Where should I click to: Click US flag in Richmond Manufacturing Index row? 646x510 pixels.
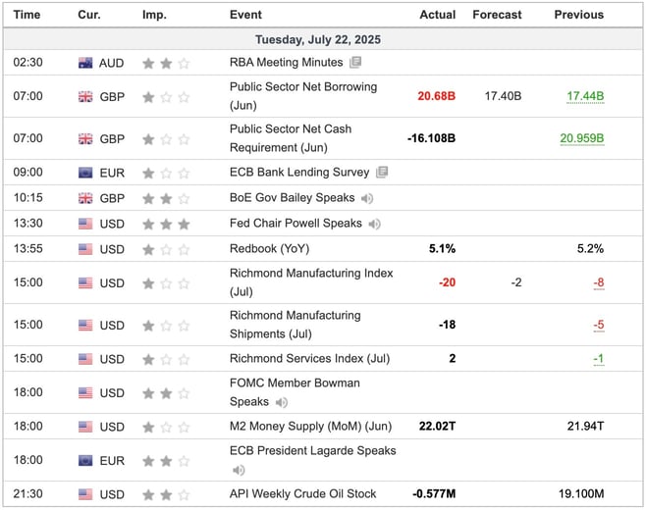coord(85,283)
